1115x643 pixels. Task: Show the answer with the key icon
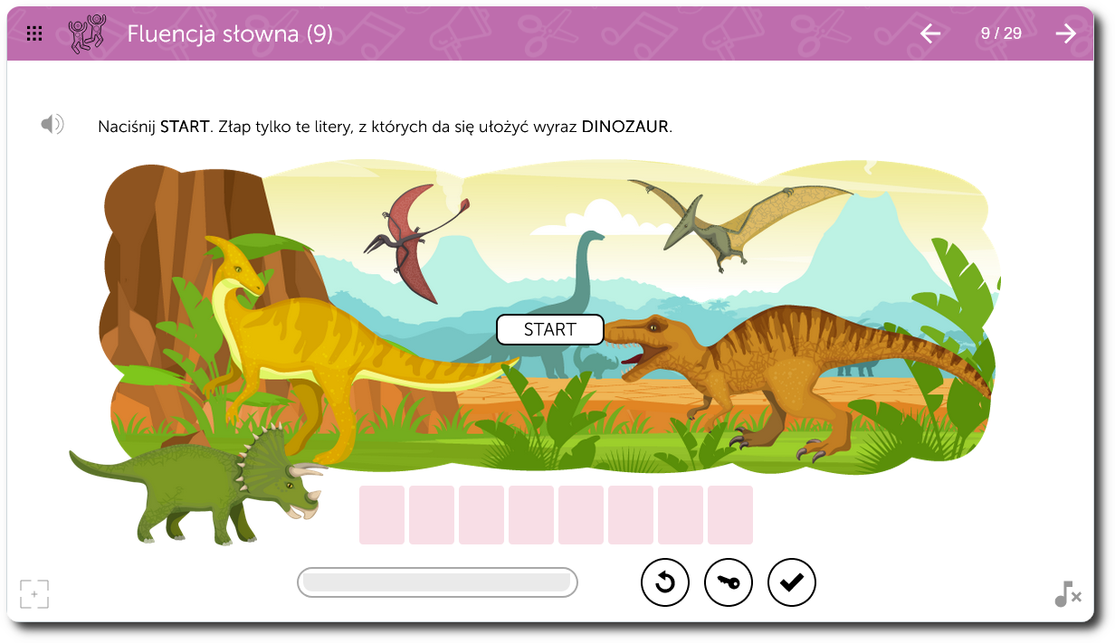[x=729, y=582]
